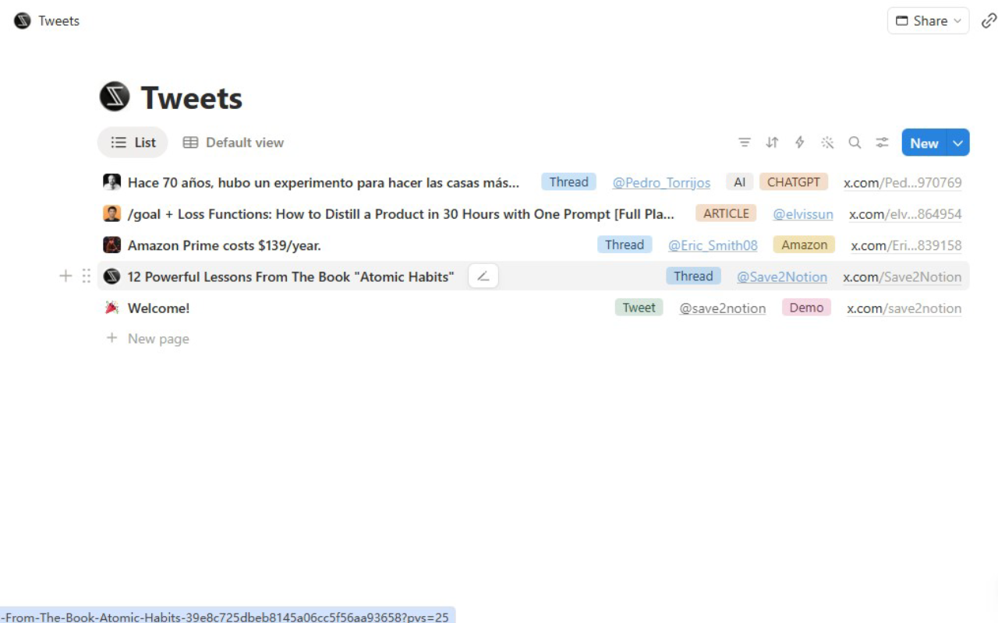
Task: Open 'Hace 70 años, hubo un experimento' page
Action: (324, 183)
